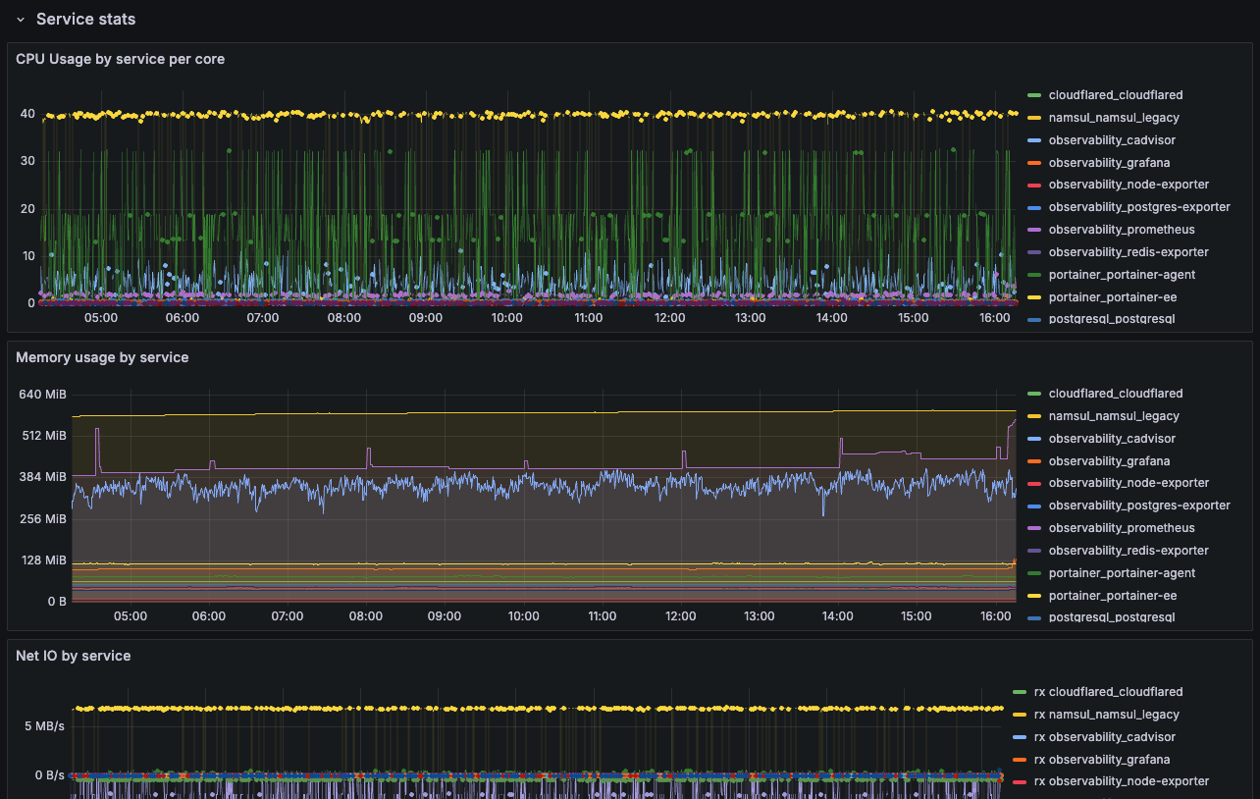Screen dimensions: 1260x799
Task: Select observability_postgres-exporter in the CPU Usage legend
Action: click(x=1139, y=207)
